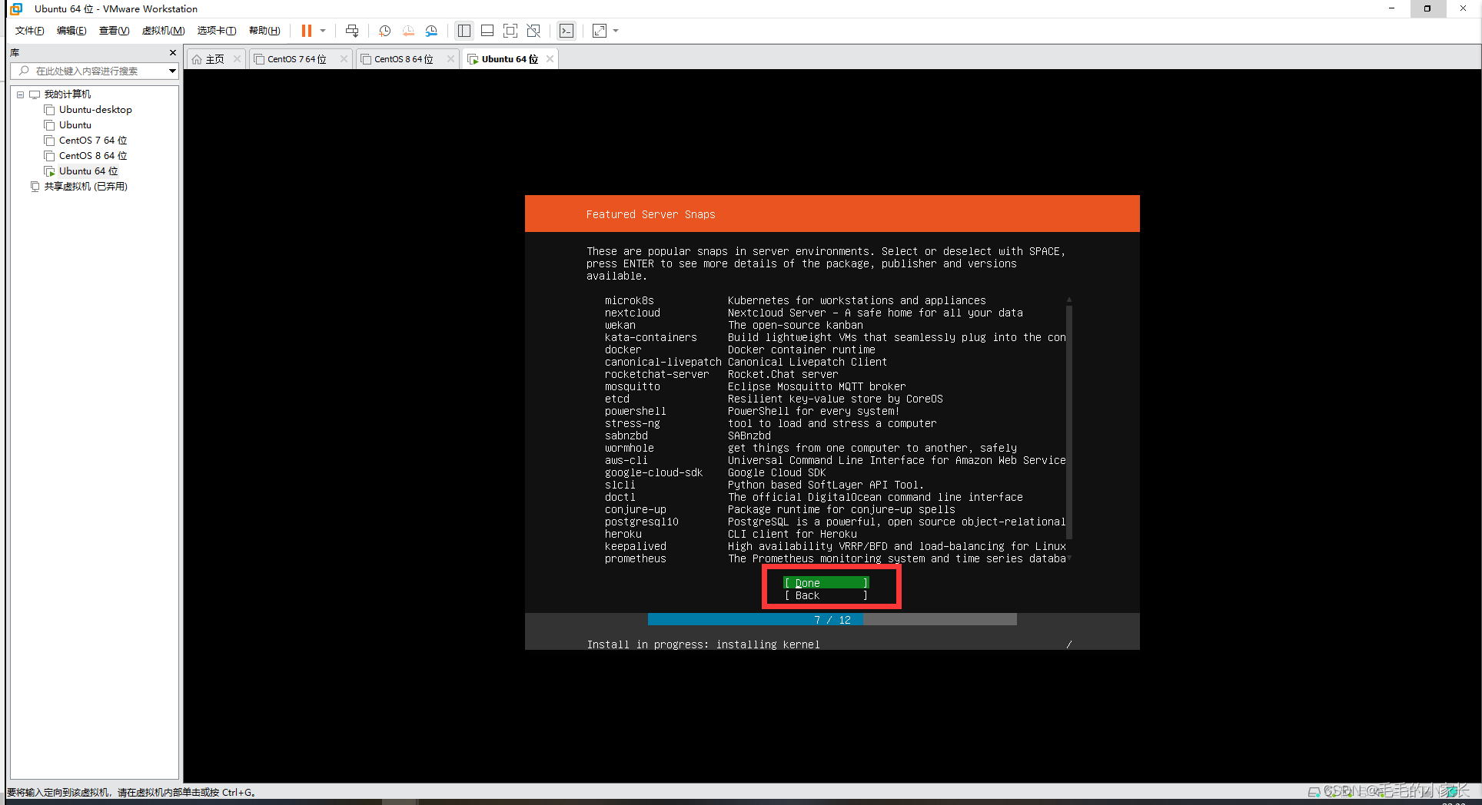1482x805 pixels.
Task: Select Ubuntu 64 位 in the library tree
Action: (88, 171)
